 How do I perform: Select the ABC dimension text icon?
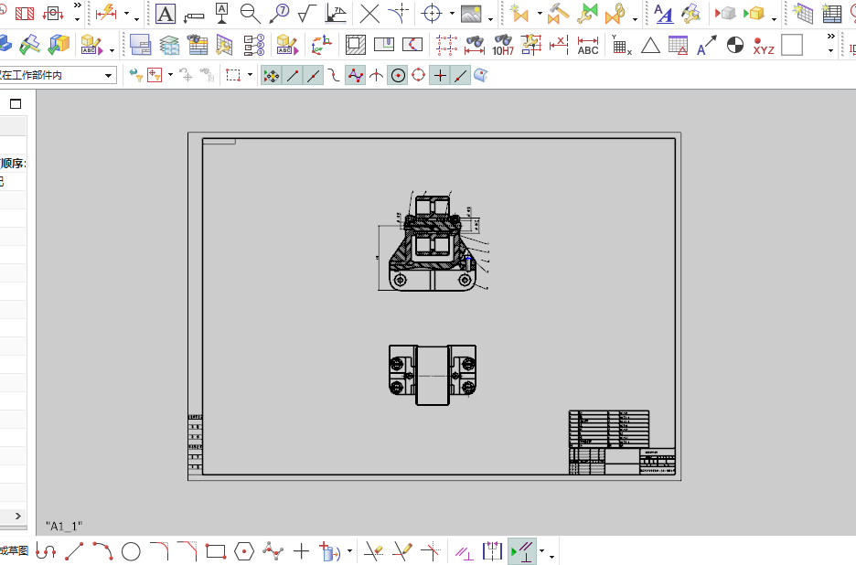(588, 46)
